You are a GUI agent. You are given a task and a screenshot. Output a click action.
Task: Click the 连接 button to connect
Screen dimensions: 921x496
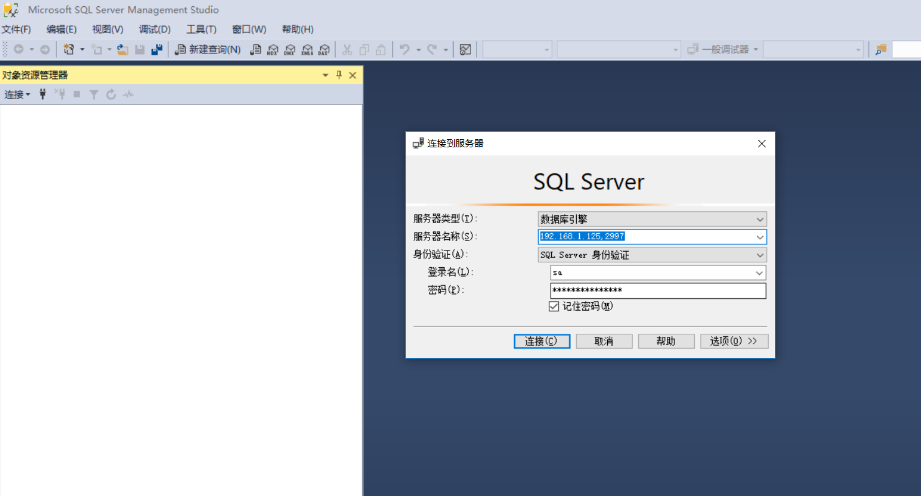(x=541, y=341)
